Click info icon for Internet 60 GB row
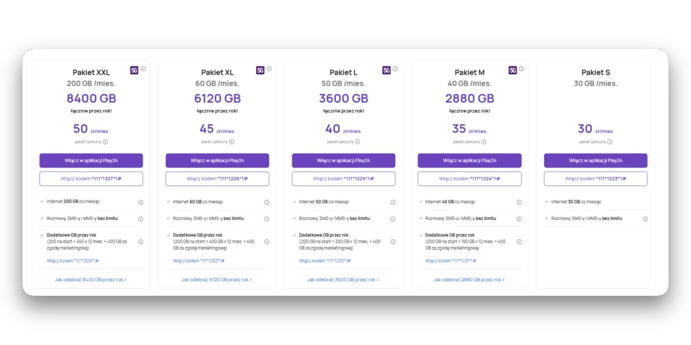The image size is (691, 345). (267, 203)
